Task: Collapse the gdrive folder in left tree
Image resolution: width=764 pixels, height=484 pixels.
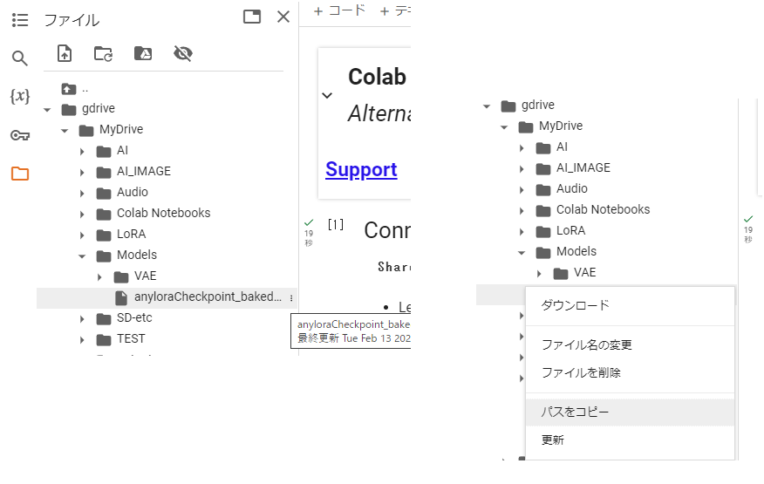Action: click(x=47, y=110)
